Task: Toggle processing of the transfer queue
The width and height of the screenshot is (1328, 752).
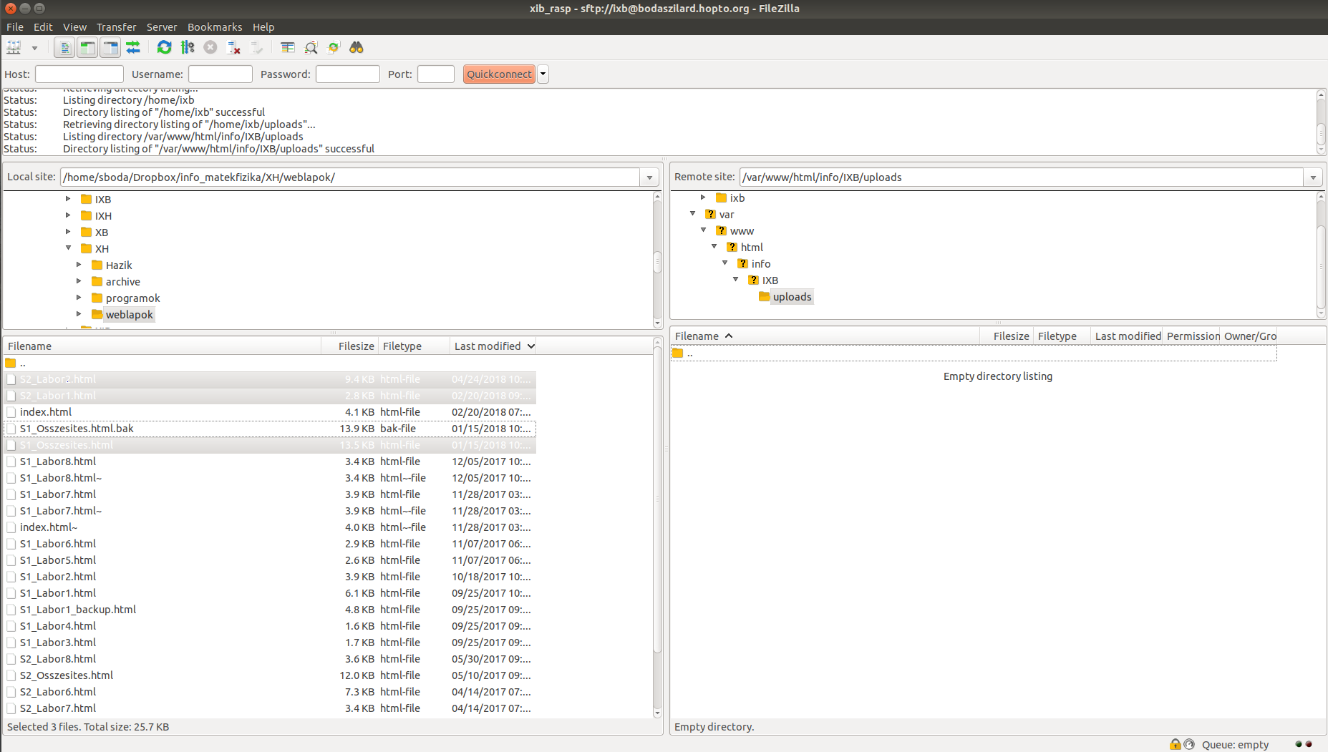Action: point(188,47)
